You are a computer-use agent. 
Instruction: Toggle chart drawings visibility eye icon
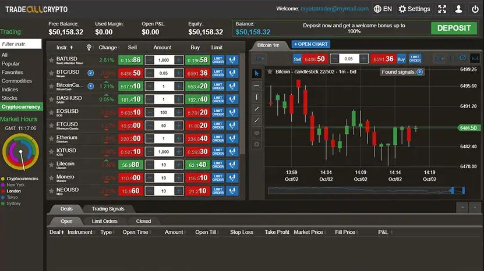[256, 133]
